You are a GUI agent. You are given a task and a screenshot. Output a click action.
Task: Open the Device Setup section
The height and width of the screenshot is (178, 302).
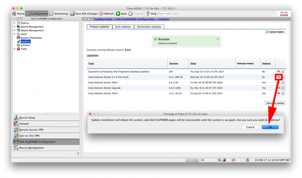[46, 118]
